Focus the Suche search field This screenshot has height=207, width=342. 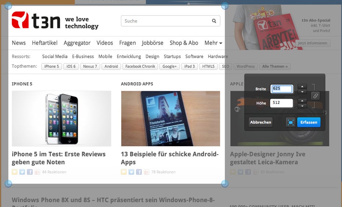point(171,21)
